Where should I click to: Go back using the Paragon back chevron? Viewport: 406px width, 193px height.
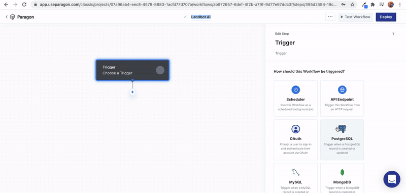(7, 17)
